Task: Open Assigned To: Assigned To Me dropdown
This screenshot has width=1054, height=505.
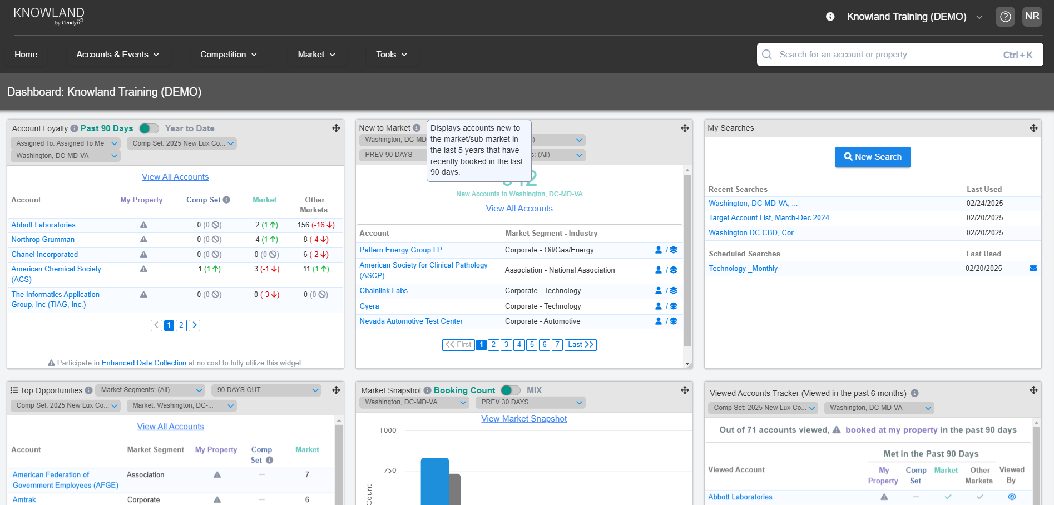Action: point(66,143)
